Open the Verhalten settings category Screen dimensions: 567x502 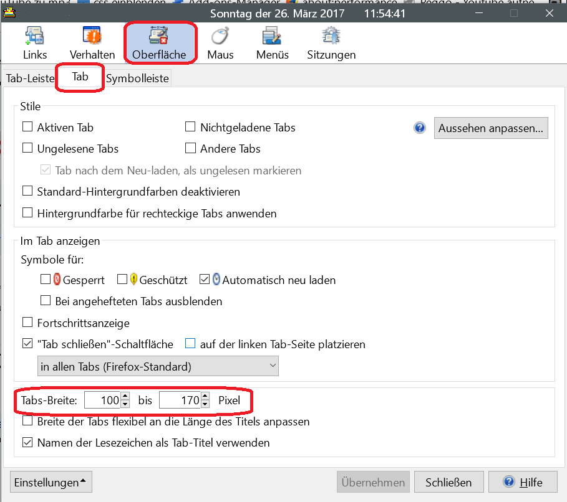[x=92, y=44]
